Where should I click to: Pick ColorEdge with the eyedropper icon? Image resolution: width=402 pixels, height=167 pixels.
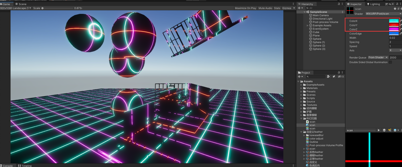tap(401, 34)
